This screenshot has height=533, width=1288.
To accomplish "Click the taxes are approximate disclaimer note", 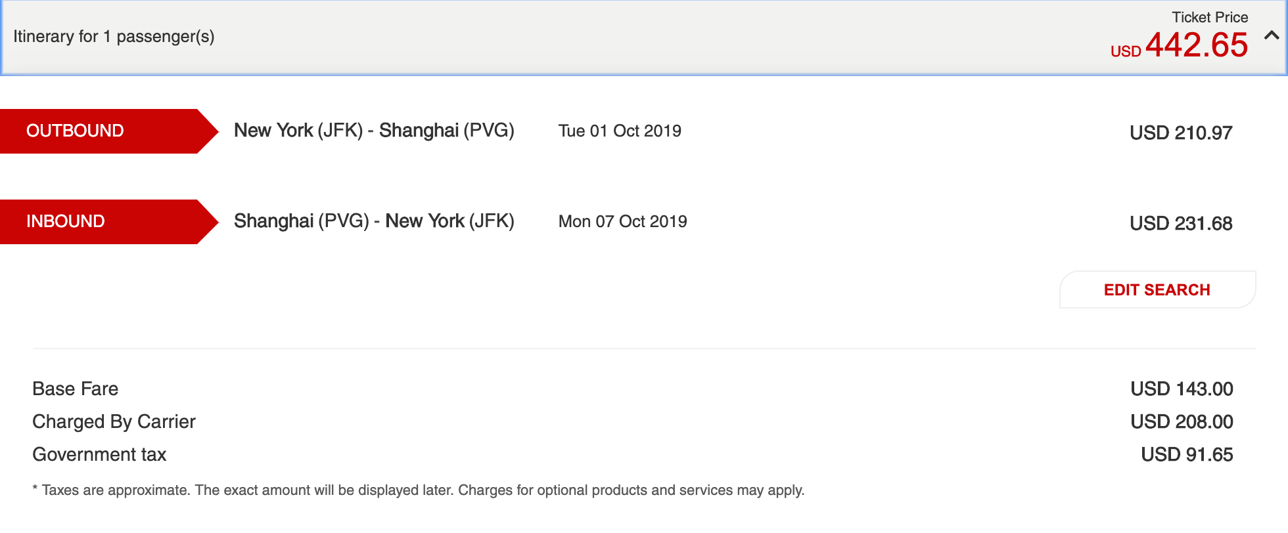I will pyautogui.click(x=419, y=490).
